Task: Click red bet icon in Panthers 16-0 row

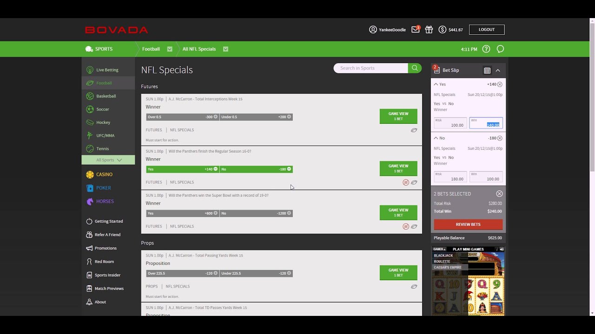Action: click(406, 182)
